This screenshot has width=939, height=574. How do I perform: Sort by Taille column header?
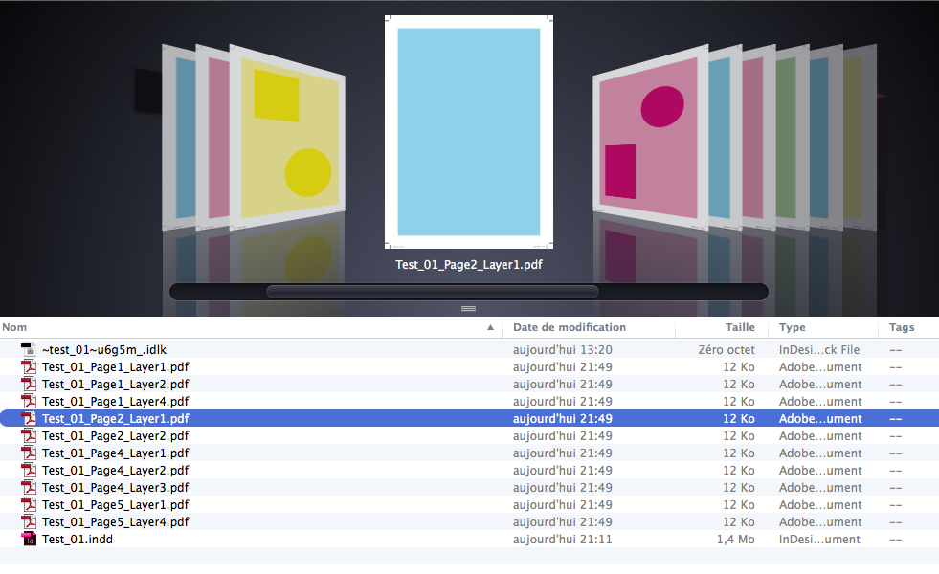[740, 327]
